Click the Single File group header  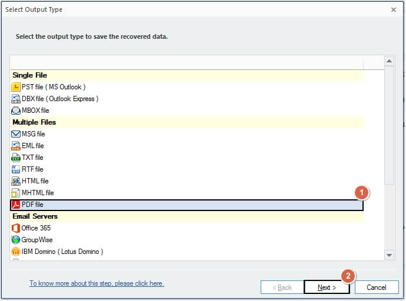point(187,75)
